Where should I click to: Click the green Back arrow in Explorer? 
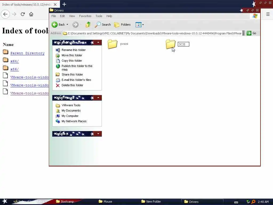55,25
